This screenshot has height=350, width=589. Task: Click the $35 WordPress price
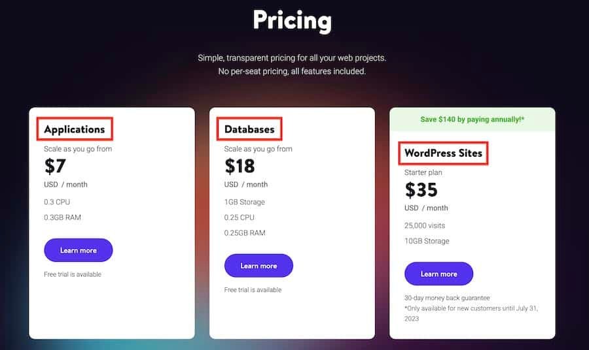pyautogui.click(x=421, y=190)
